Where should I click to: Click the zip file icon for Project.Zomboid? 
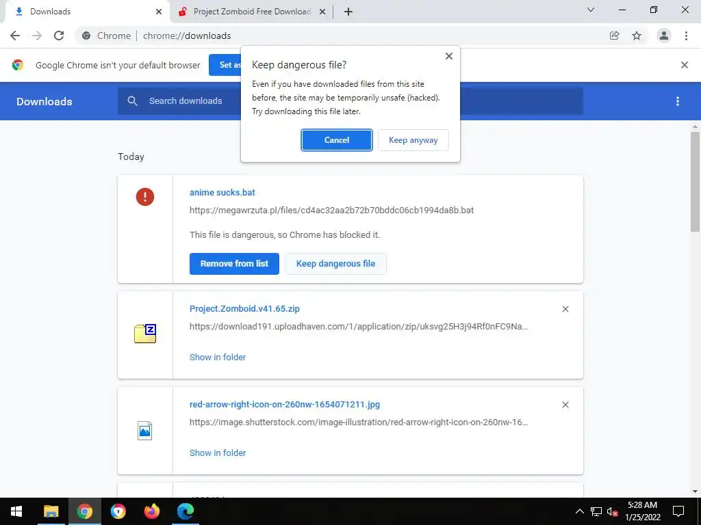145,334
